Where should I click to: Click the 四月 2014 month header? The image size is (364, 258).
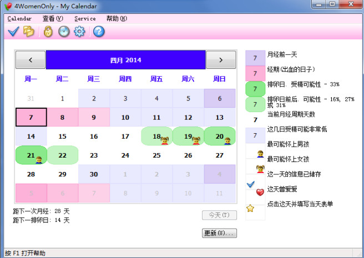coord(125,60)
